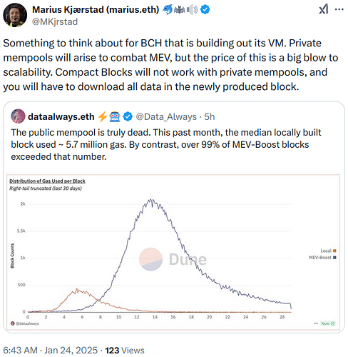348x357 pixels.
Task: Toggle the MEV-Boost series in chart legend
Action: (x=322, y=258)
